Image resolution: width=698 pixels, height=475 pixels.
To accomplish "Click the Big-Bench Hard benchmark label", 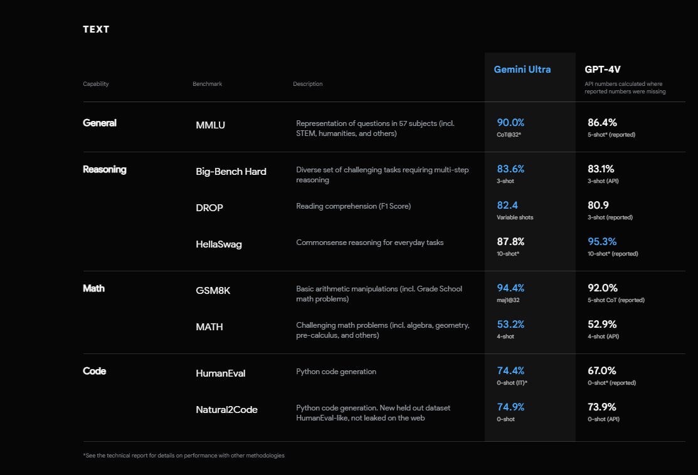I will (x=231, y=172).
